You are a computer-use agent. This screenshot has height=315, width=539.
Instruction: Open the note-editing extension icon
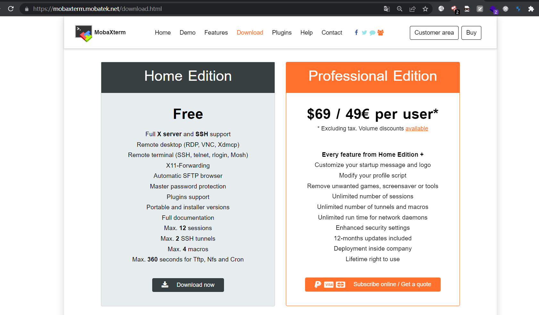pyautogui.click(x=480, y=9)
